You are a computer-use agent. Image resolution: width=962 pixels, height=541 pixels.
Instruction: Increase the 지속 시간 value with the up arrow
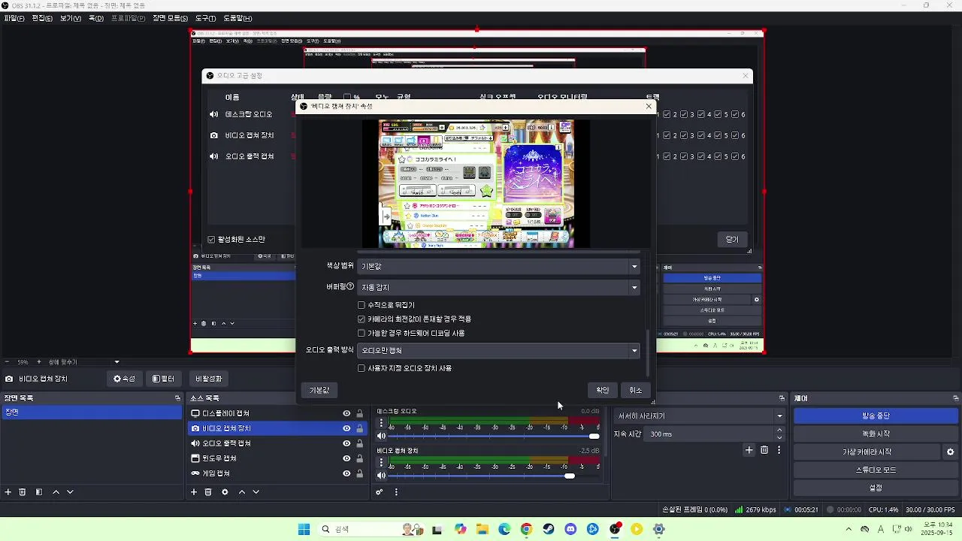click(779, 431)
